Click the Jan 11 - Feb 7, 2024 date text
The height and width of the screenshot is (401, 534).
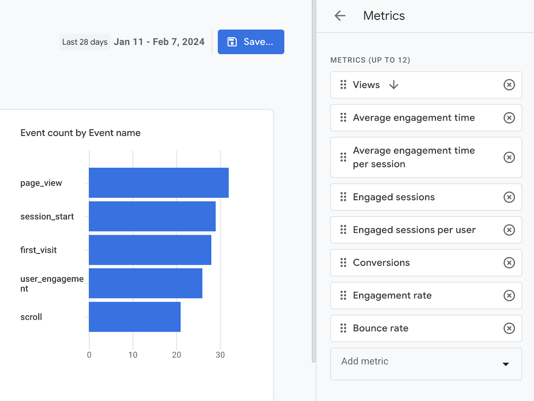[x=159, y=42]
